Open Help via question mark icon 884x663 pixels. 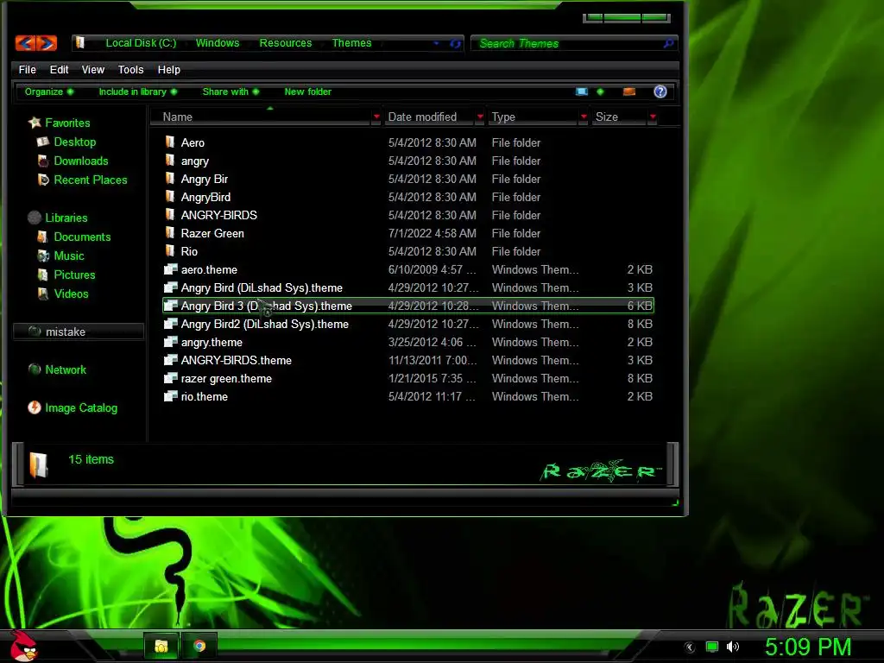[660, 92]
